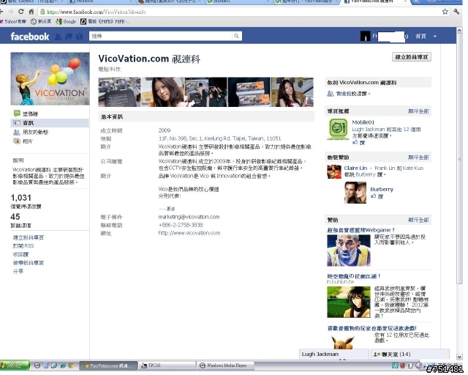
Task: Click the +886-2-2758-3838 phone number
Action: (x=181, y=225)
